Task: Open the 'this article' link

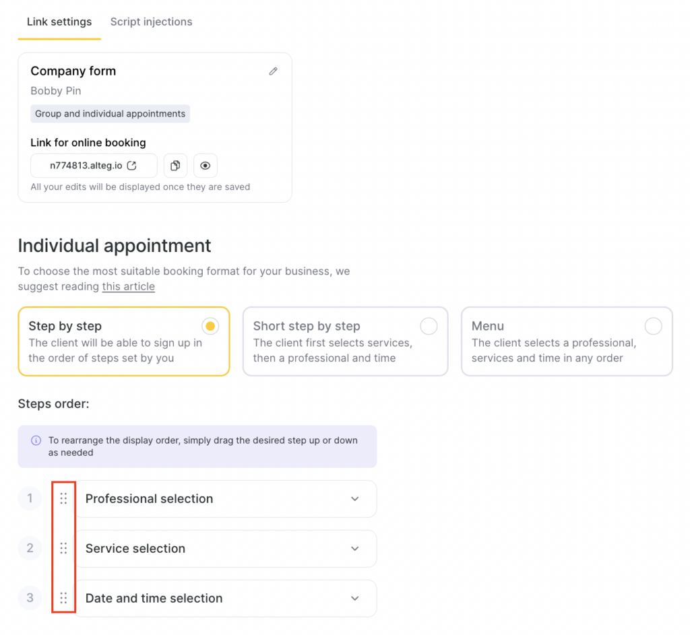Action: pyautogui.click(x=128, y=287)
